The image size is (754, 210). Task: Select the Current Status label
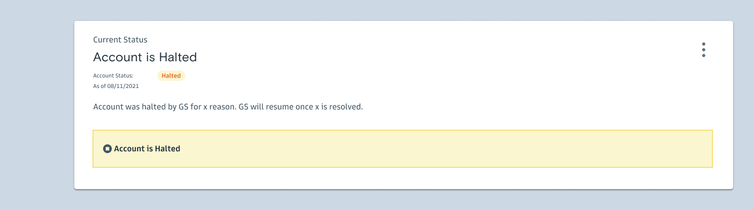pyautogui.click(x=120, y=40)
